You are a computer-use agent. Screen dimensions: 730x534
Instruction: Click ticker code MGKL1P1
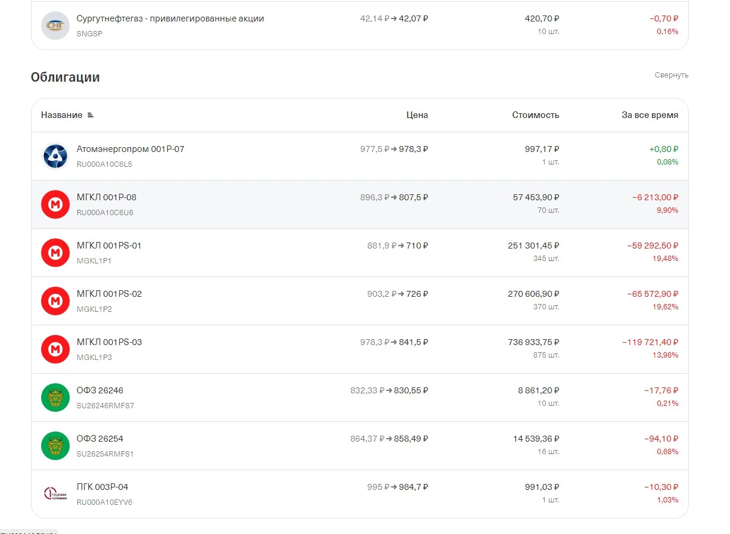click(x=94, y=261)
